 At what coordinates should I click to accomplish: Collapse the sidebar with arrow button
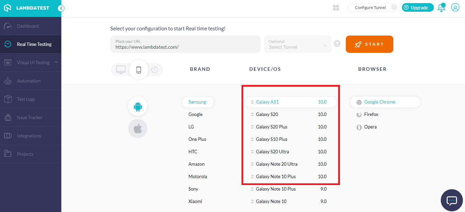pos(61,8)
